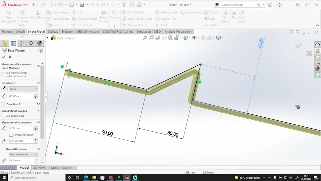Click the 90.00 dimension in the sketch
The width and height of the screenshot is (321, 181).
tap(107, 133)
